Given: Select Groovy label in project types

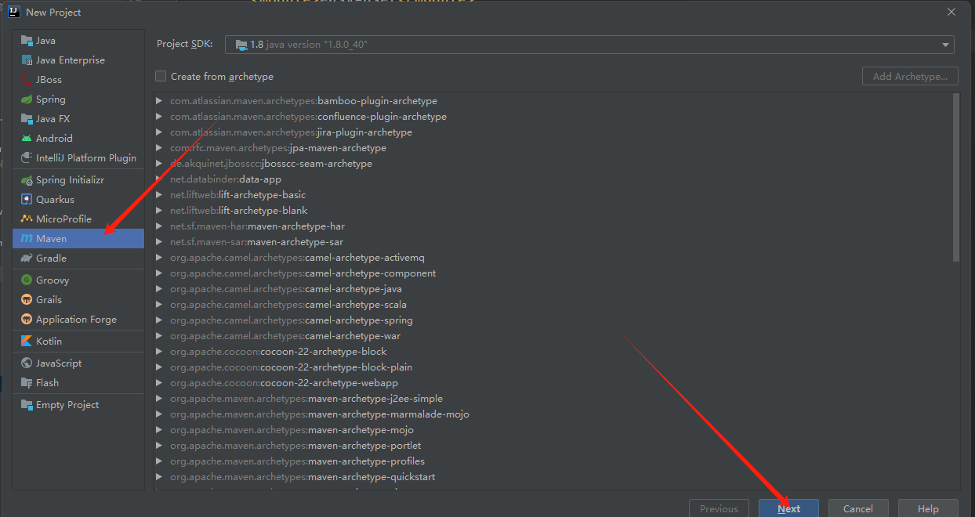Looking at the screenshot, I should click(53, 280).
